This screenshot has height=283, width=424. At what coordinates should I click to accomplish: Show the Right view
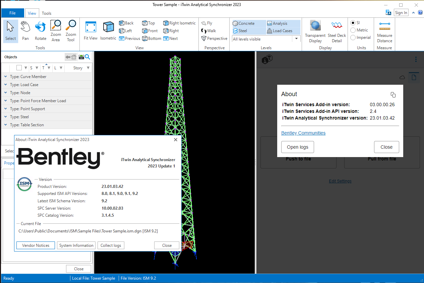click(171, 31)
